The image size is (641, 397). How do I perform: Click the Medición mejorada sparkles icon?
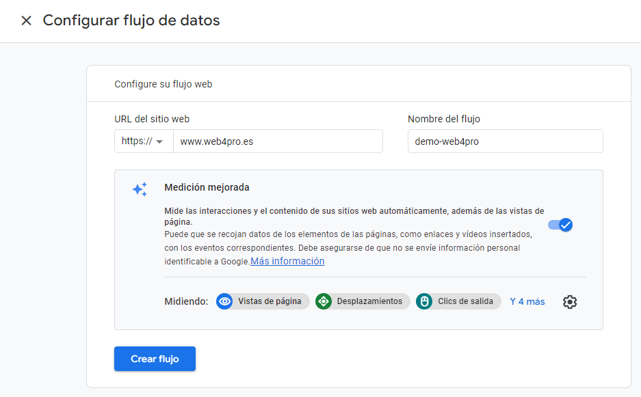tap(140, 189)
